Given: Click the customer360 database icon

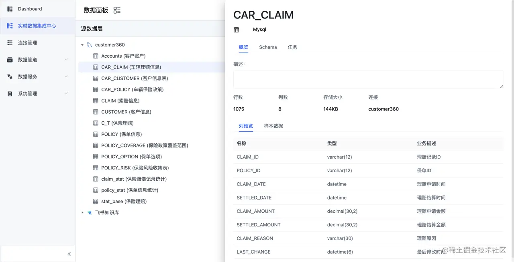Looking at the screenshot, I should (x=89, y=45).
